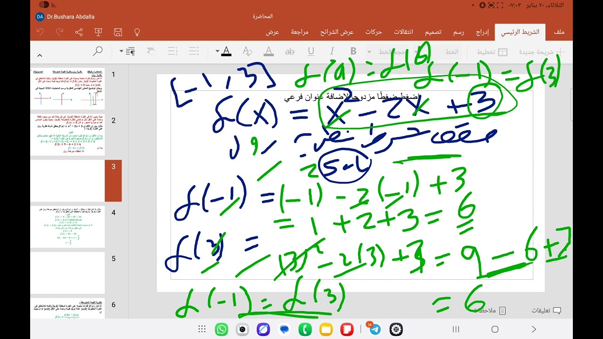The height and width of the screenshot is (339, 603).
Task: Open the Transitions (انتقالات) tab
Action: point(403,32)
